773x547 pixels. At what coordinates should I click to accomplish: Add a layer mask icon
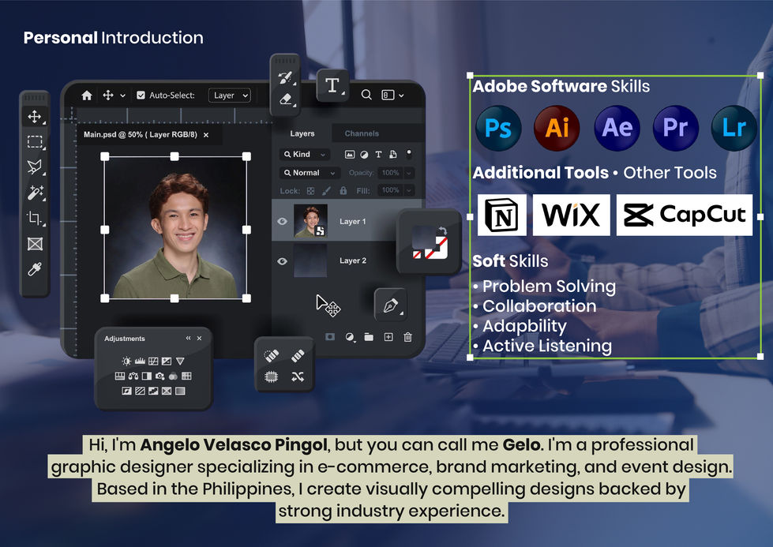coord(330,336)
